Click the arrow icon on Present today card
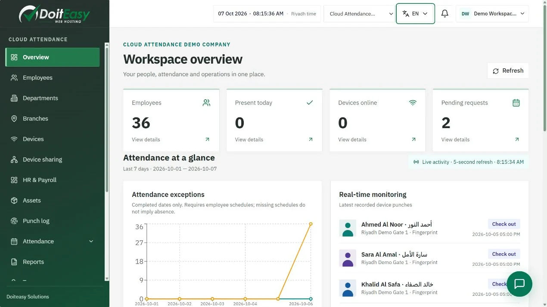The image size is (547, 307). tap(311, 139)
